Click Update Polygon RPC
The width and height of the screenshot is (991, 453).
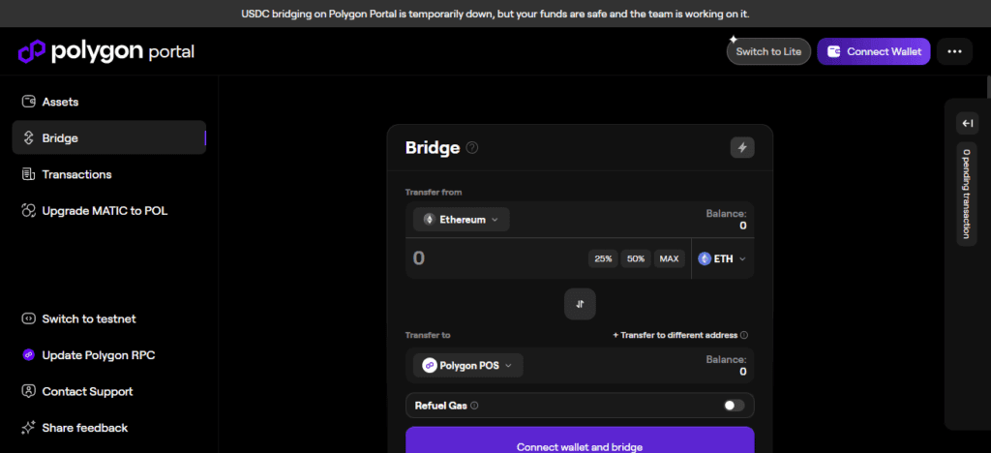click(x=108, y=355)
